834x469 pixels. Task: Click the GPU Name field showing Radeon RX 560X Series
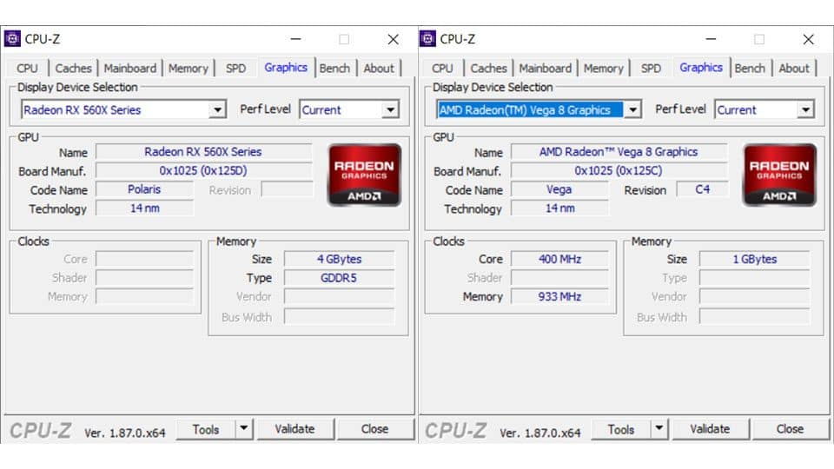click(203, 152)
